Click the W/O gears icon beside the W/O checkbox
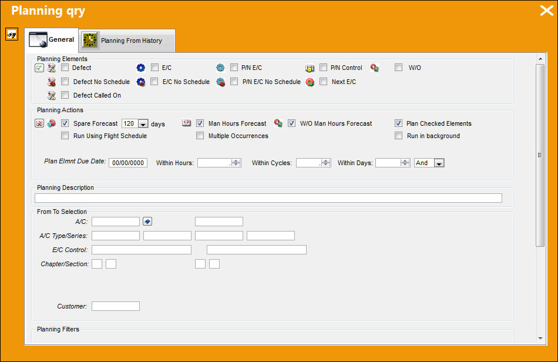Viewport: 558px width, 362px height. [x=374, y=68]
